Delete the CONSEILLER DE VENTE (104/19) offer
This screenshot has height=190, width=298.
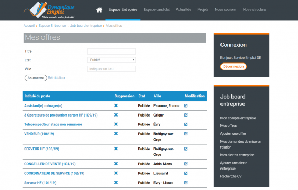coord(116,164)
